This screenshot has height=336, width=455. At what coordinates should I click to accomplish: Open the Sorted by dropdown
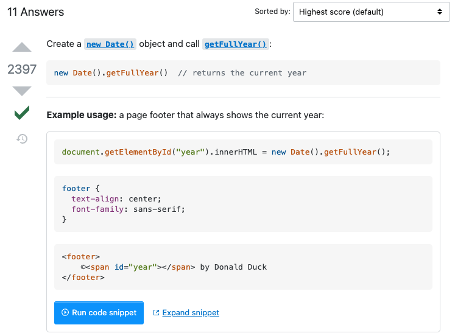pos(370,12)
